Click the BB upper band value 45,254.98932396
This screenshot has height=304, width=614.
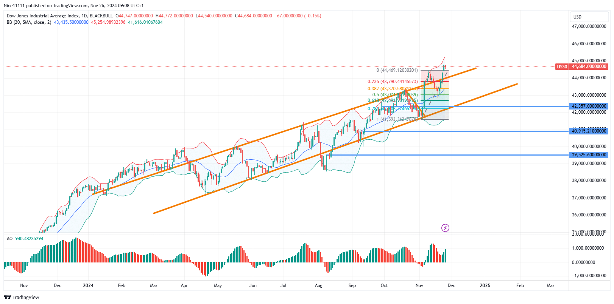108,22
